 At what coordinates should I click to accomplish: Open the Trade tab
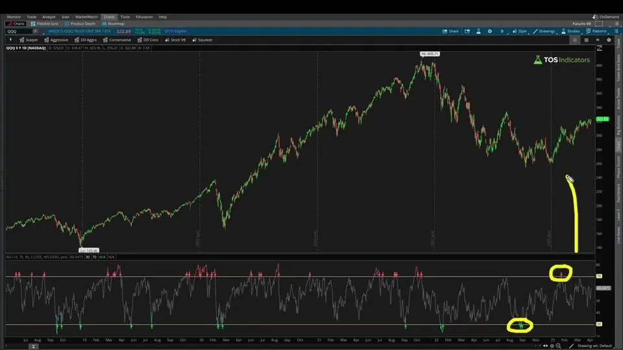pos(31,17)
